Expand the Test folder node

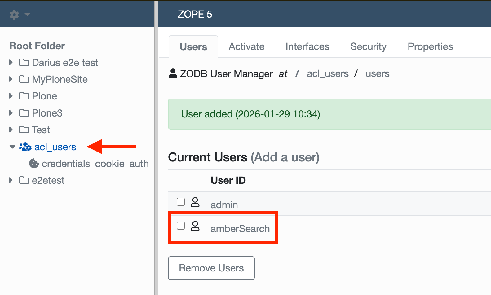(x=11, y=130)
